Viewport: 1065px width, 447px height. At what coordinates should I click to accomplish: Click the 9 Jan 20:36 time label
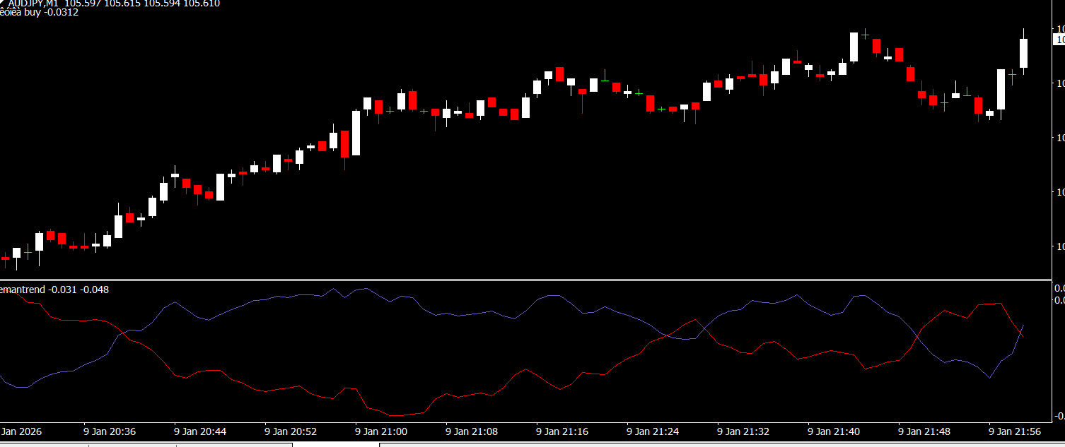coord(110,431)
